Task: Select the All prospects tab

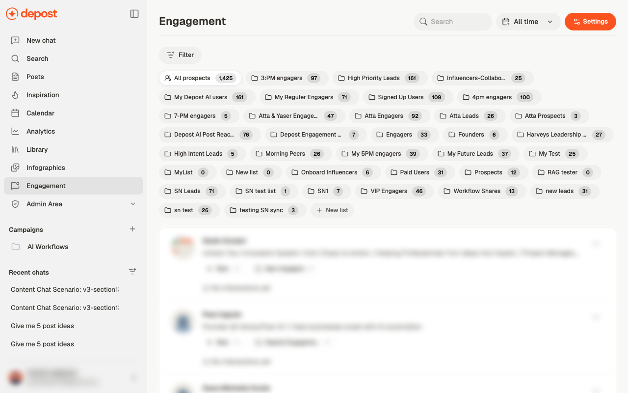Action: click(x=200, y=78)
